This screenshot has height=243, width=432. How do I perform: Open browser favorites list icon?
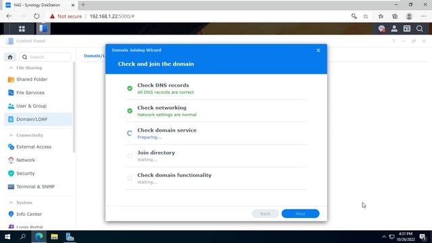coord(381,16)
